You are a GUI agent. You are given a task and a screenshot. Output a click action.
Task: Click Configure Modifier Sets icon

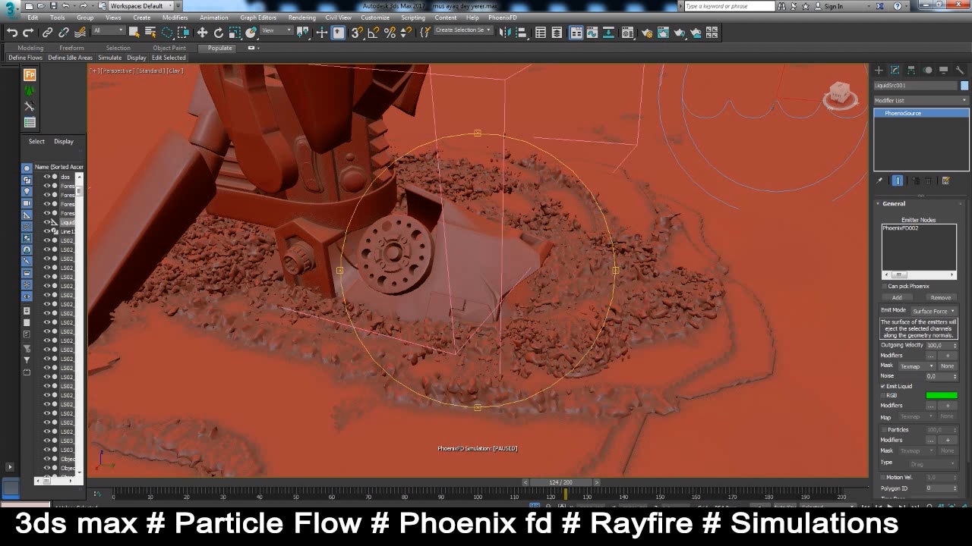click(945, 180)
